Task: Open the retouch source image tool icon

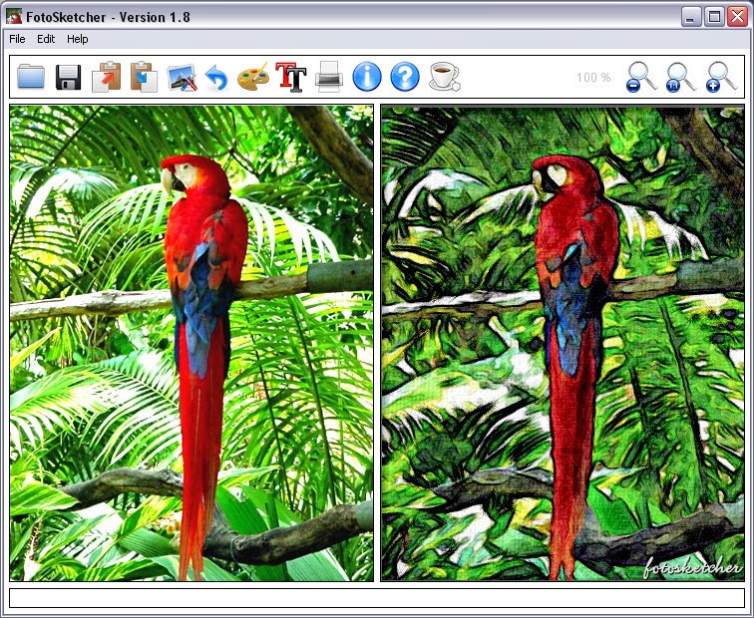Action: click(183, 77)
